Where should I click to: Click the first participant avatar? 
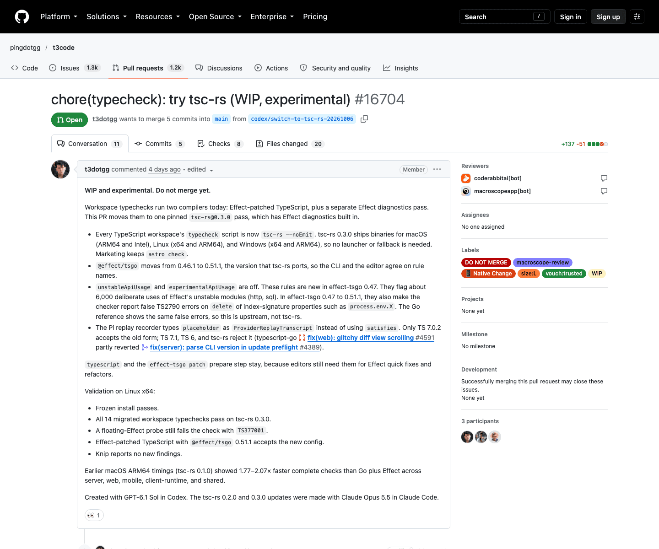click(467, 437)
